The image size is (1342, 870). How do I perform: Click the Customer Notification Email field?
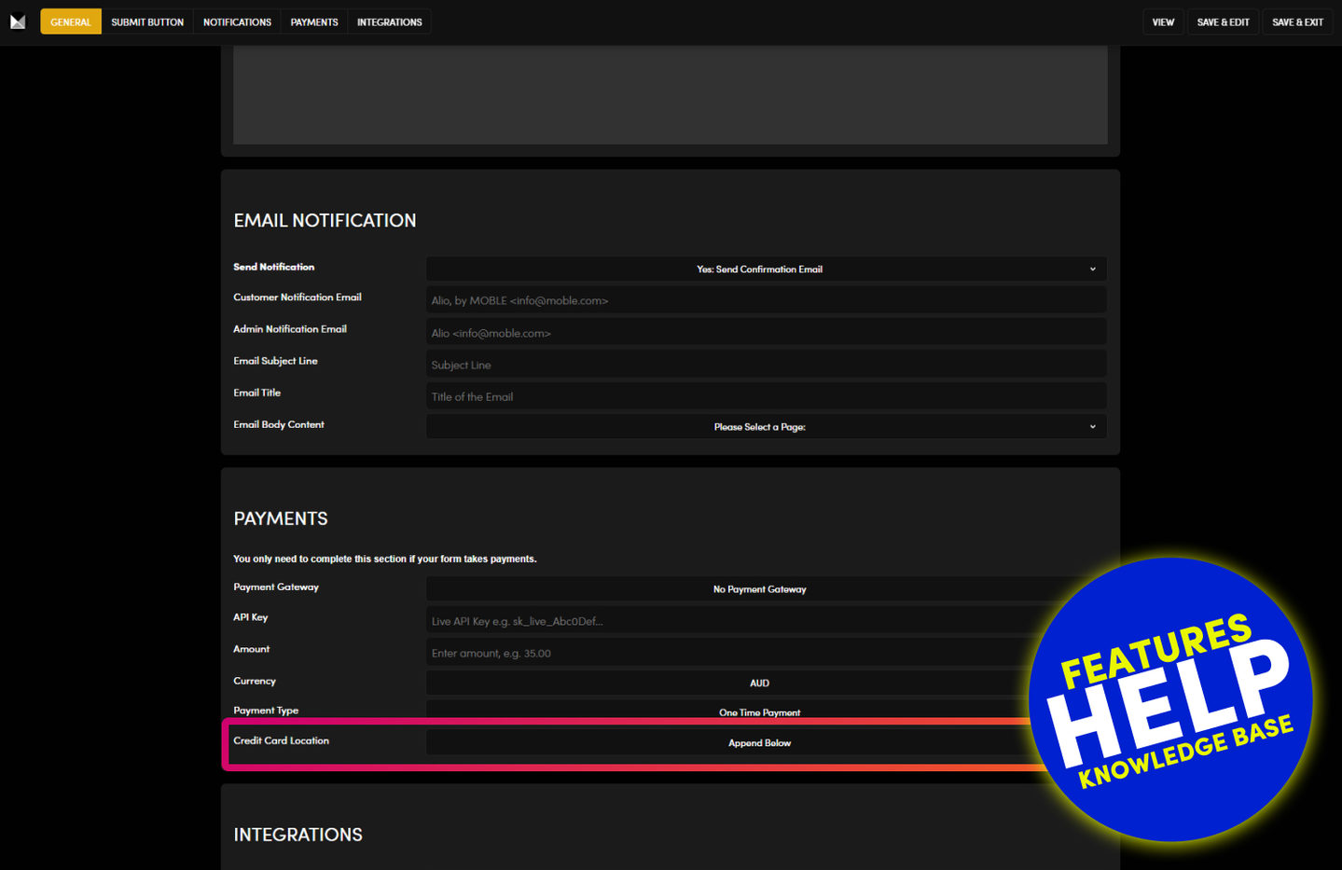[766, 301]
